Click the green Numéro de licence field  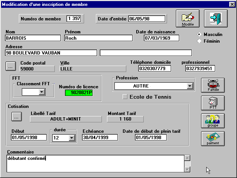(79, 93)
